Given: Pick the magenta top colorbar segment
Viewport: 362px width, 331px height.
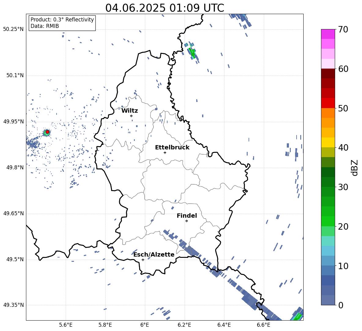Looking at the screenshot, I should click(328, 34).
